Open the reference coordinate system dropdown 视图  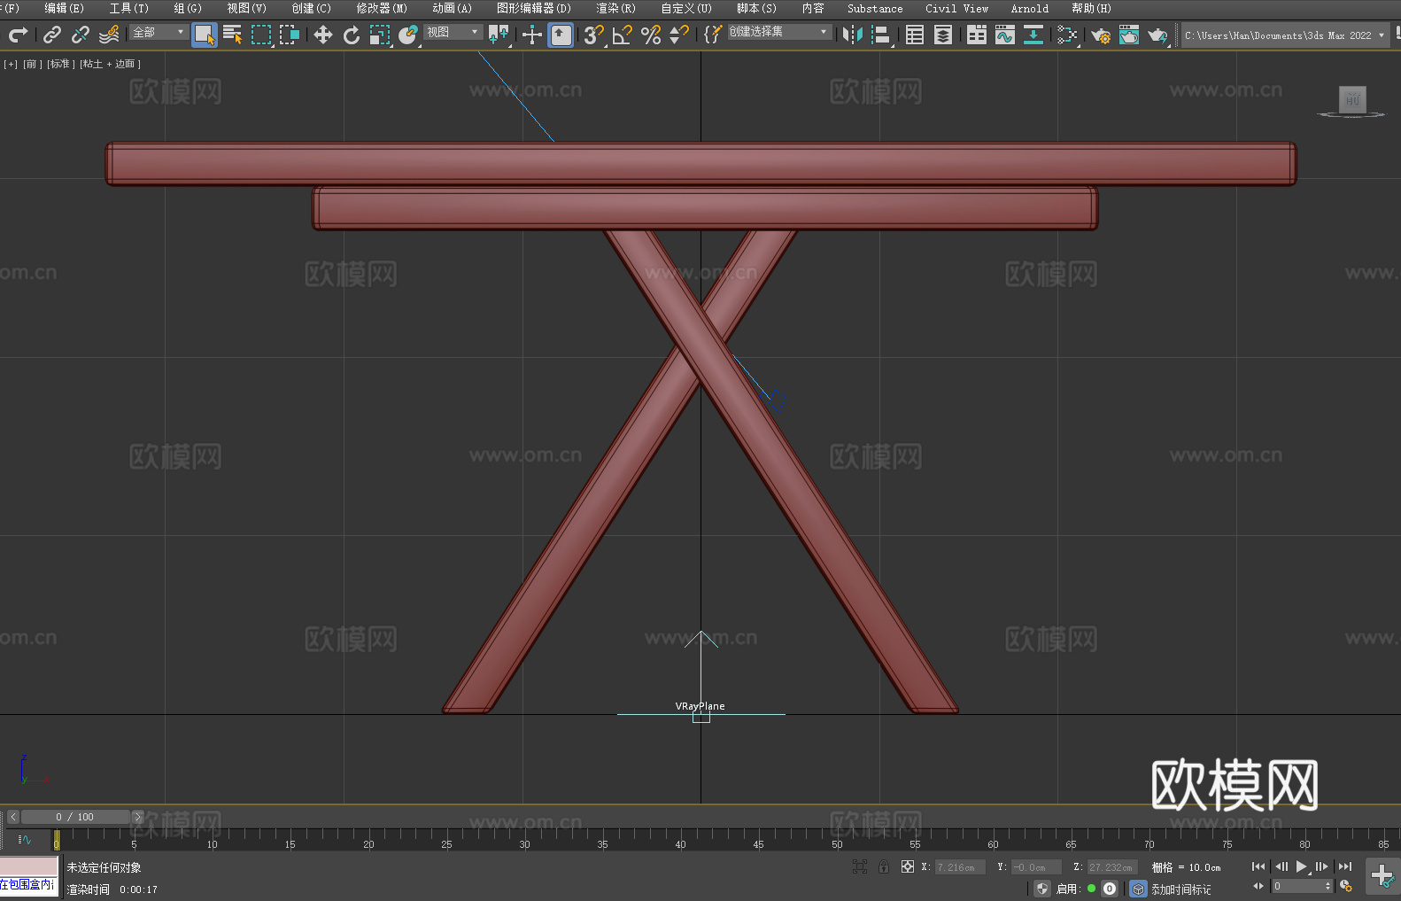pos(453,32)
